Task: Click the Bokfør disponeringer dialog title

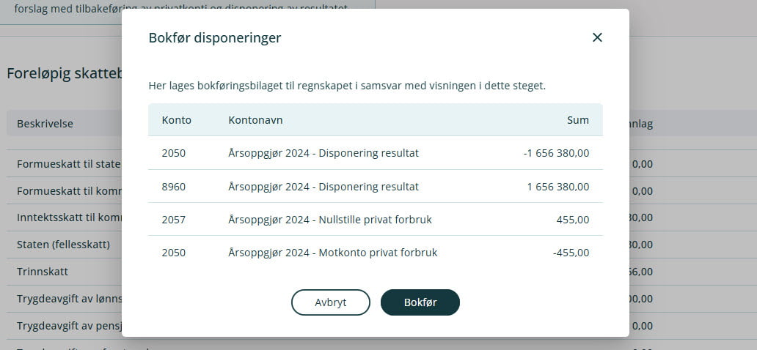Action: click(215, 38)
